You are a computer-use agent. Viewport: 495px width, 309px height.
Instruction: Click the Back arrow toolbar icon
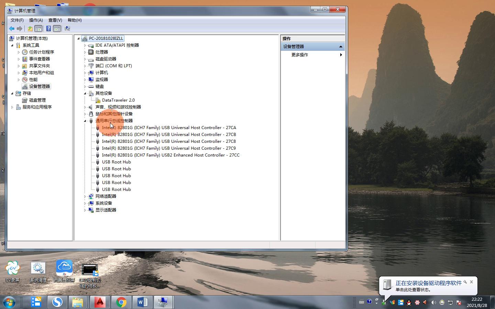[12, 29]
